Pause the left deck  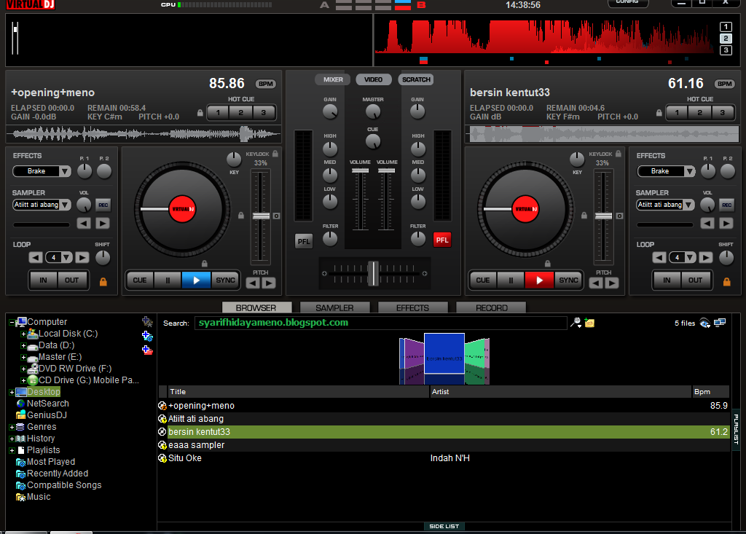[x=168, y=280]
